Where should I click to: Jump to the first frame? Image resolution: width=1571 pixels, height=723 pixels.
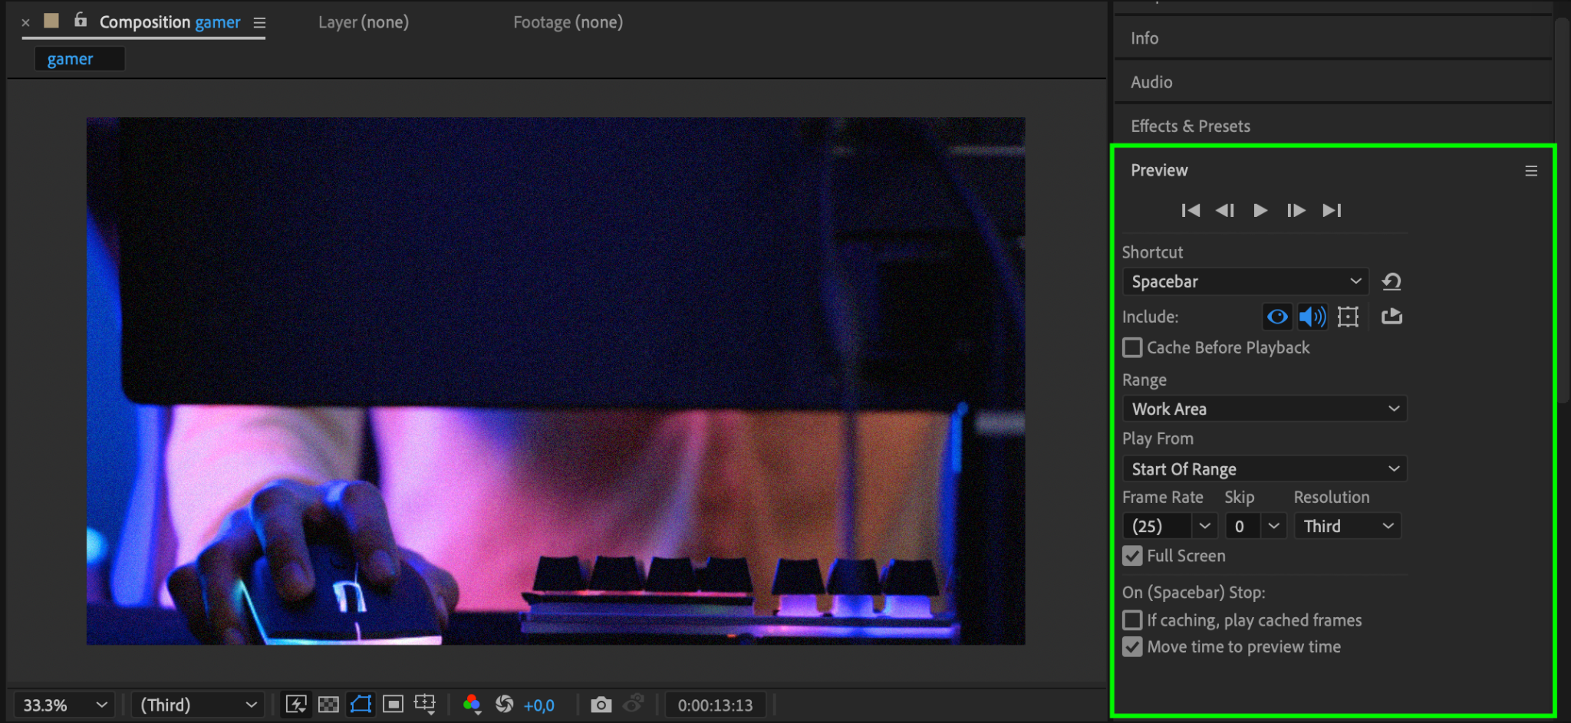[1191, 210]
